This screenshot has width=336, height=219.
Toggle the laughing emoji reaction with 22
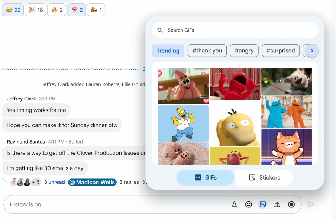(x=13, y=10)
